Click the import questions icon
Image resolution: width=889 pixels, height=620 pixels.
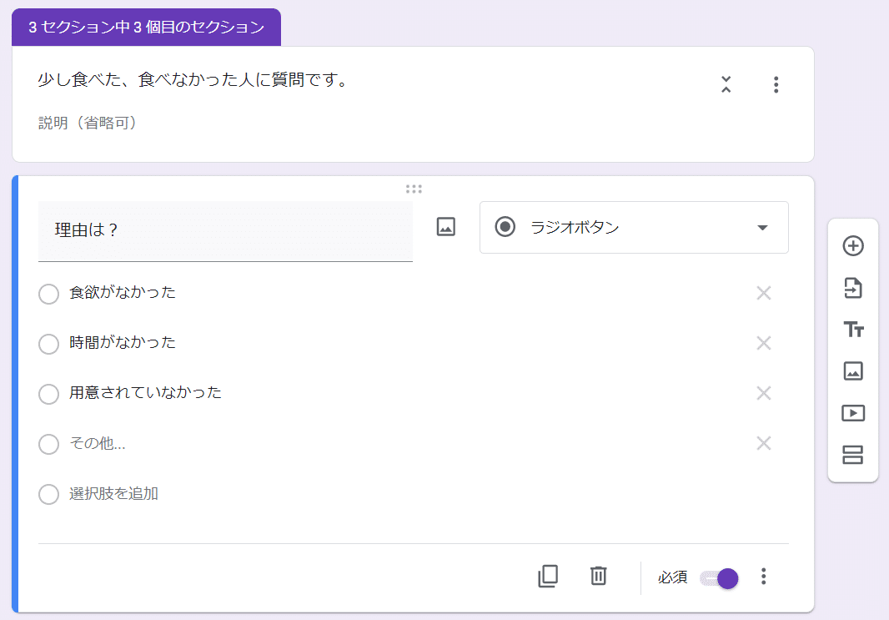click(852, 288)
